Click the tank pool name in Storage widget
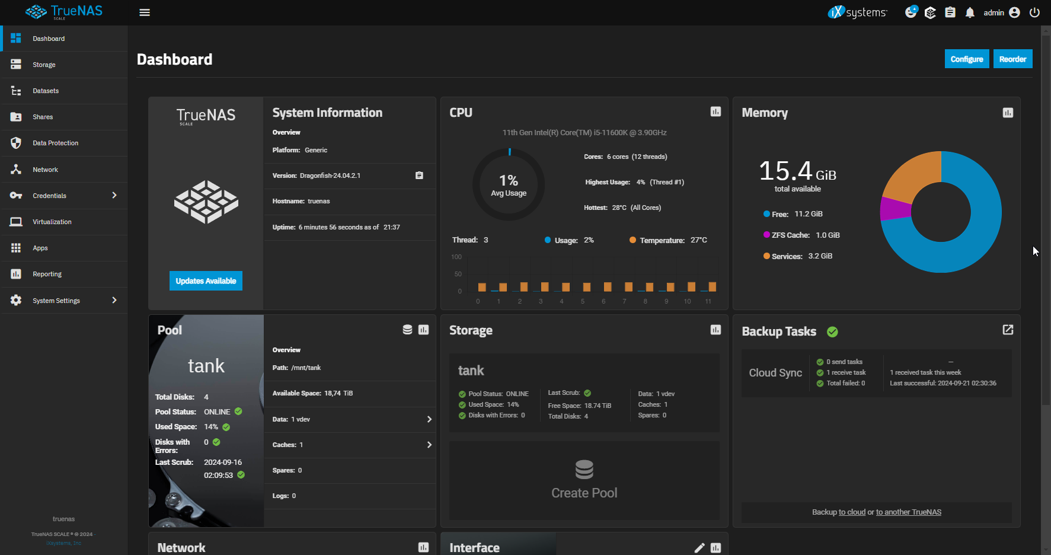The height and width of the screenshot is (555, 1051). [x=471, y=371]
